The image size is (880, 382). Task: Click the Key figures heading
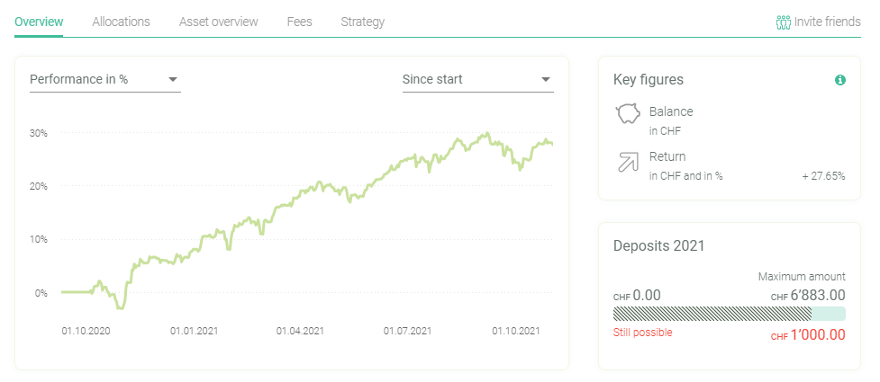pos(648,80)
